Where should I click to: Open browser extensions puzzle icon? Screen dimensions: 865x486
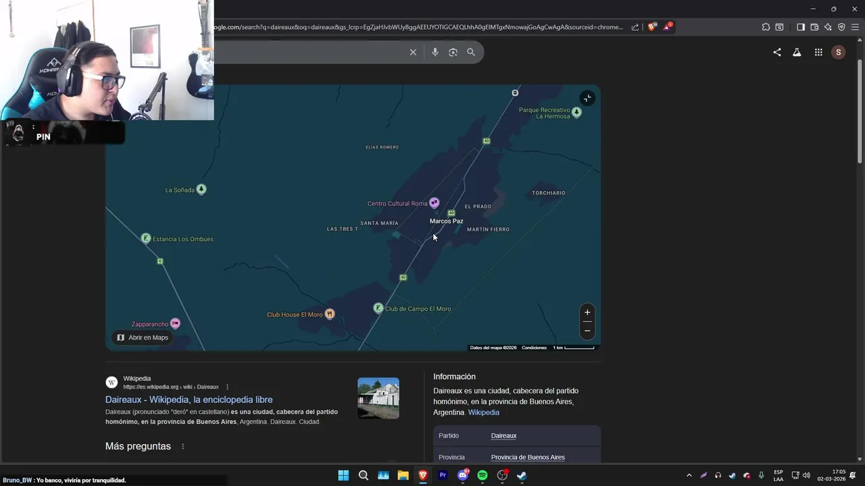tap(766, 27)
